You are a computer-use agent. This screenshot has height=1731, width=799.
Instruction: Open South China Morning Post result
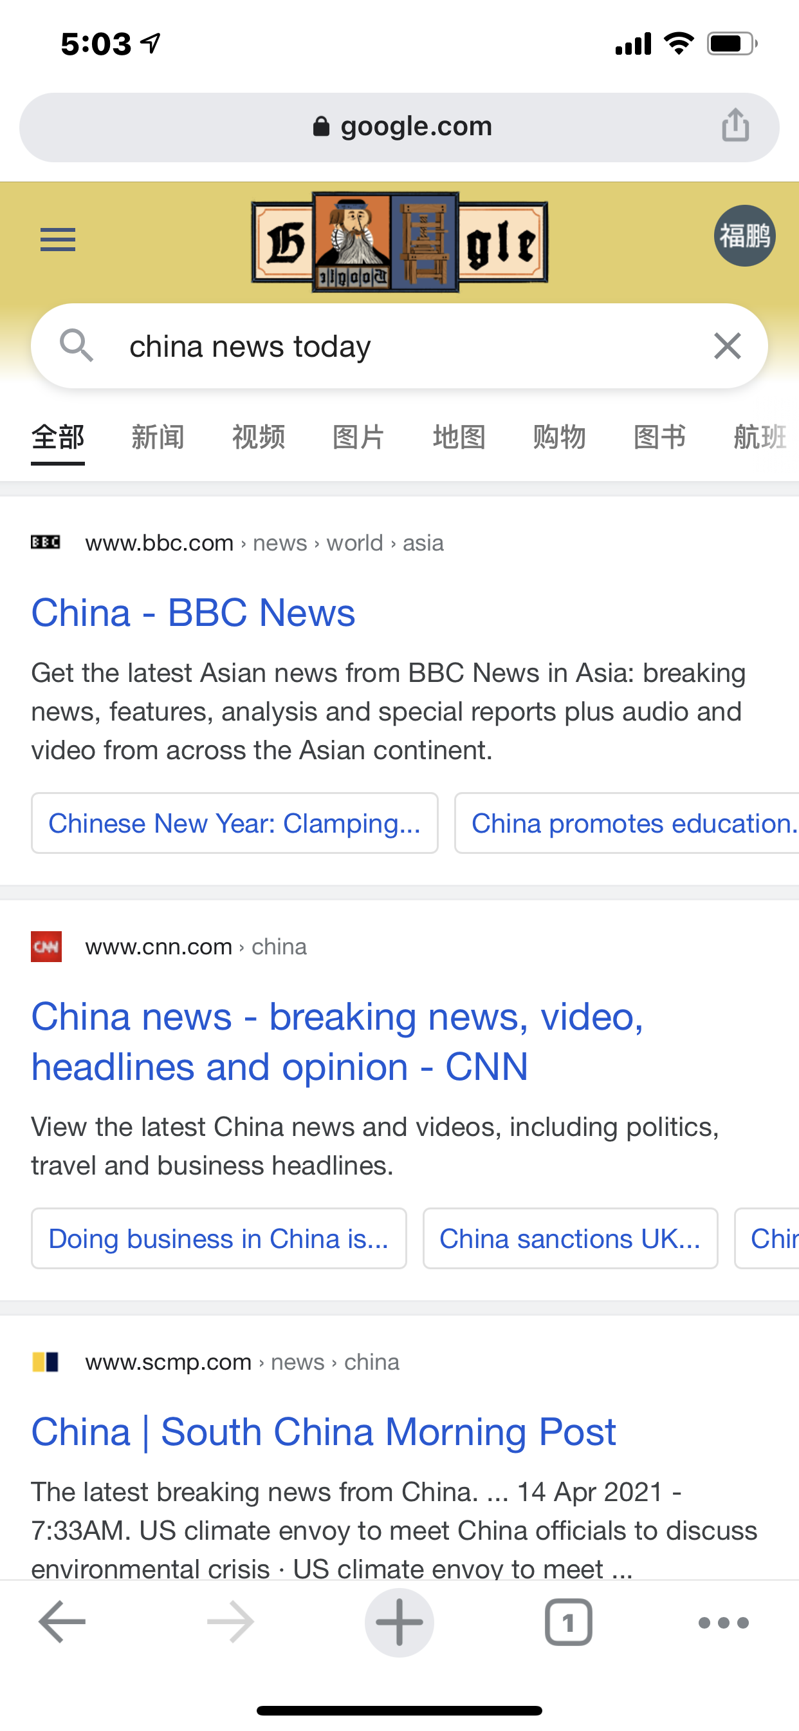[x=324, y=1432]
